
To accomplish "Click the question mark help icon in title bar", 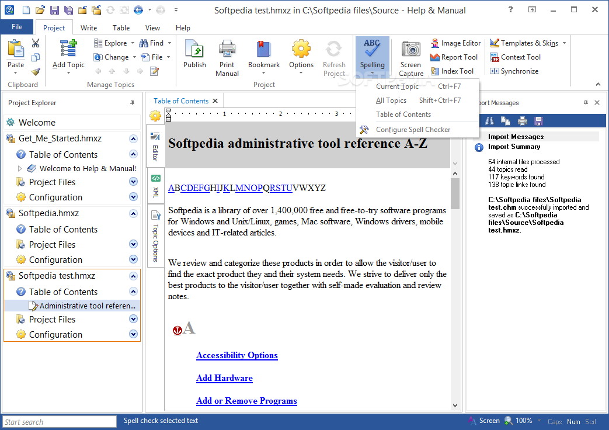I will [x=510, y=10].
